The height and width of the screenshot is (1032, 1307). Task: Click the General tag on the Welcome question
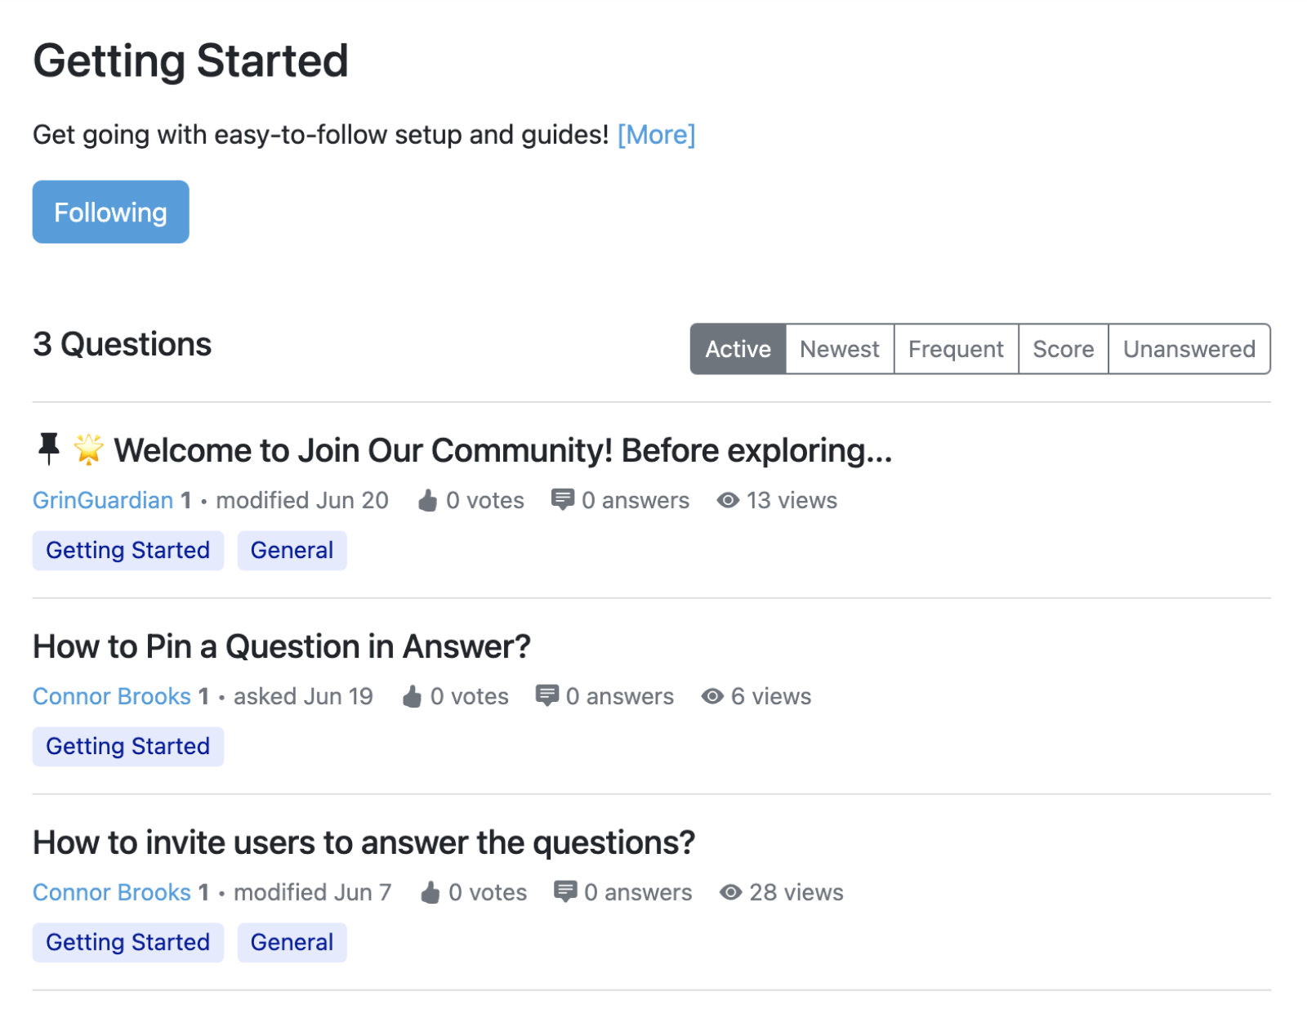292,551
